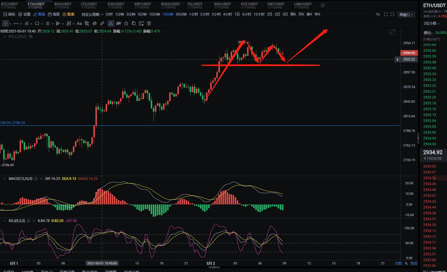Expand the 2位小数 decimal precision dropdown
The width and height of the screenshot is (447, 272).
click(431, 23)
